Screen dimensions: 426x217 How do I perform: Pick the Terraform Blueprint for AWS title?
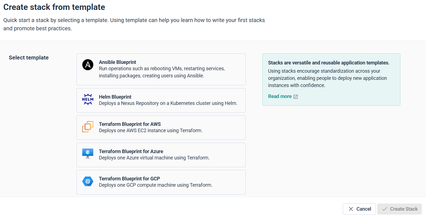coord(130,124)
